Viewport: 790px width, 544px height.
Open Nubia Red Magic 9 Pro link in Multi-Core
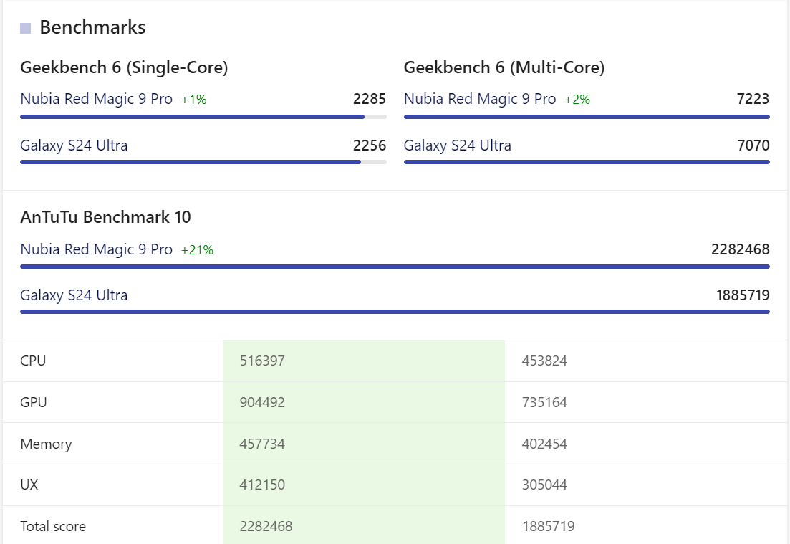(x=480, y=99)
